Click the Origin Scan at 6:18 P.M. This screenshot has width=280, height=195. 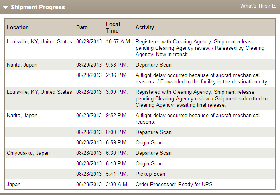[149, 164]
